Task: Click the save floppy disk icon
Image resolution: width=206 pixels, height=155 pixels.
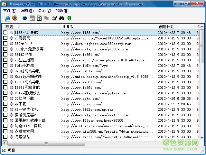Action: coord(32,18)
